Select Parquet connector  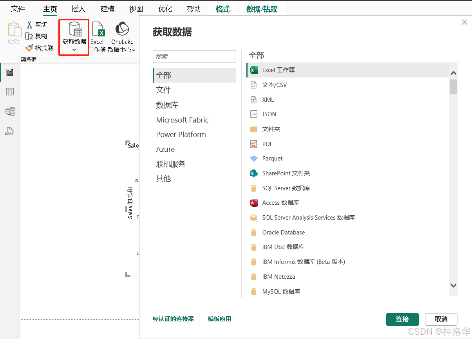point(347,159)
